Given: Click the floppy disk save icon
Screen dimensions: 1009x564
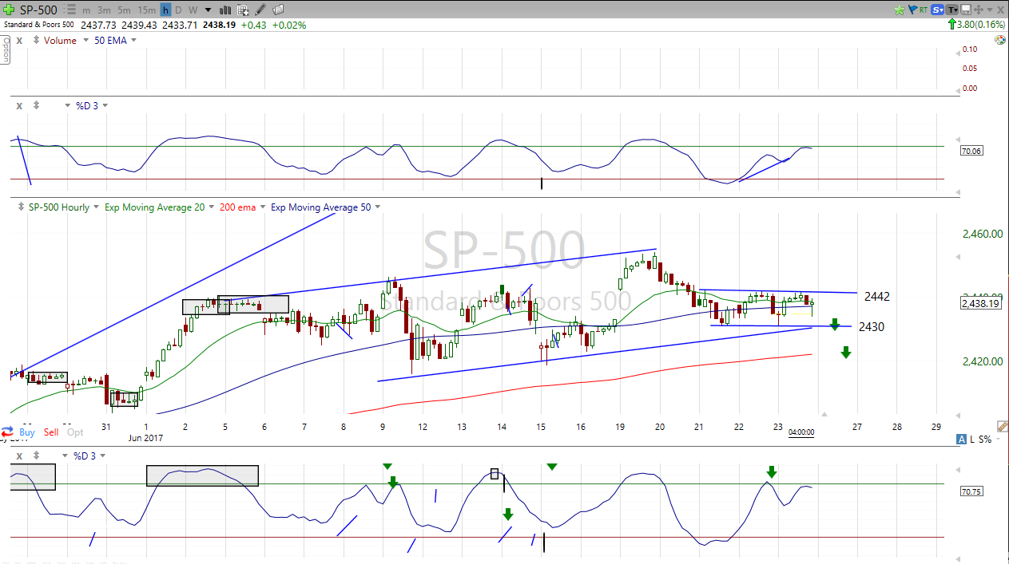Looking at the screenshot, I should 966,10.
